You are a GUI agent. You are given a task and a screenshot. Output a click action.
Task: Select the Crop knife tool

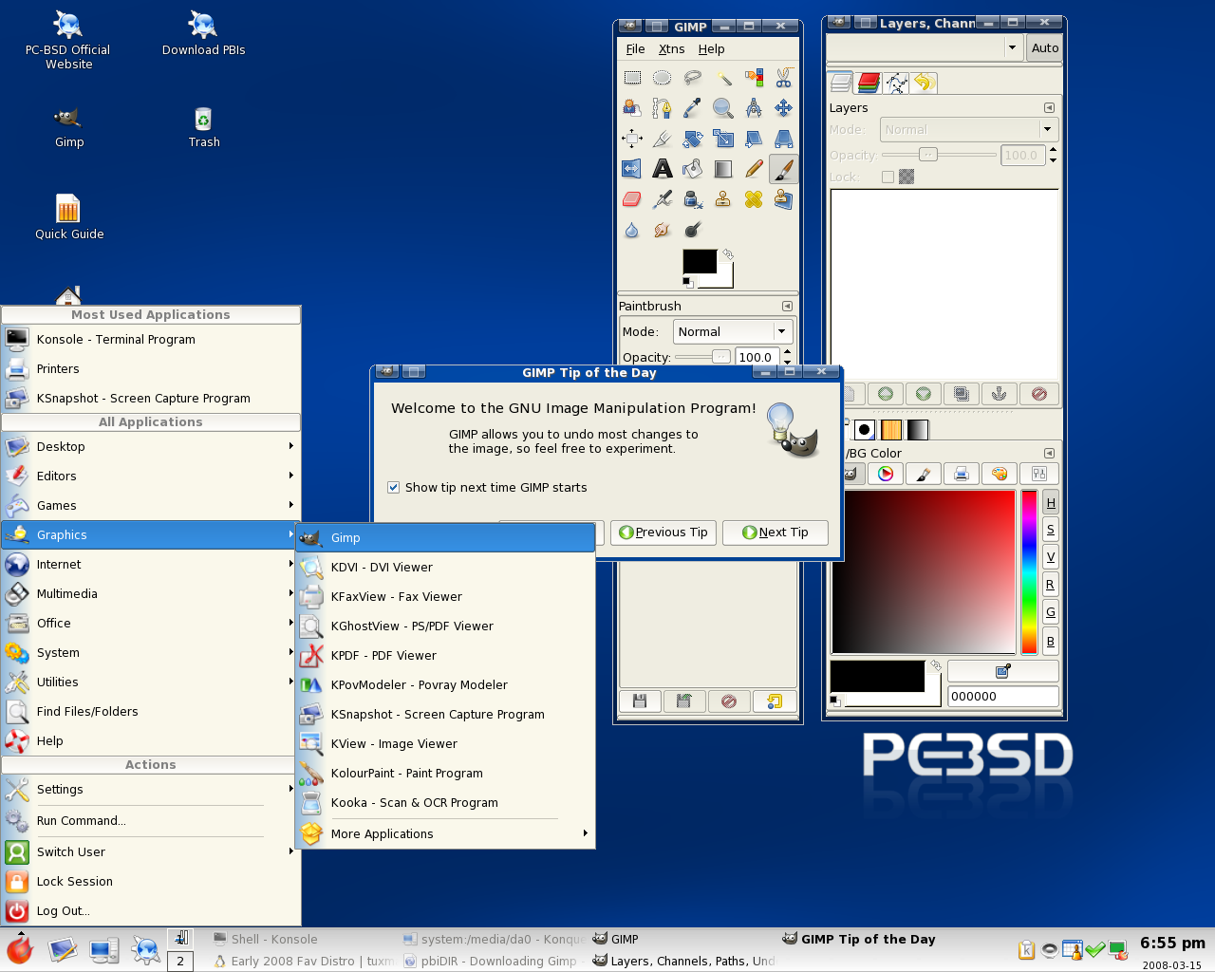point(663,139)
